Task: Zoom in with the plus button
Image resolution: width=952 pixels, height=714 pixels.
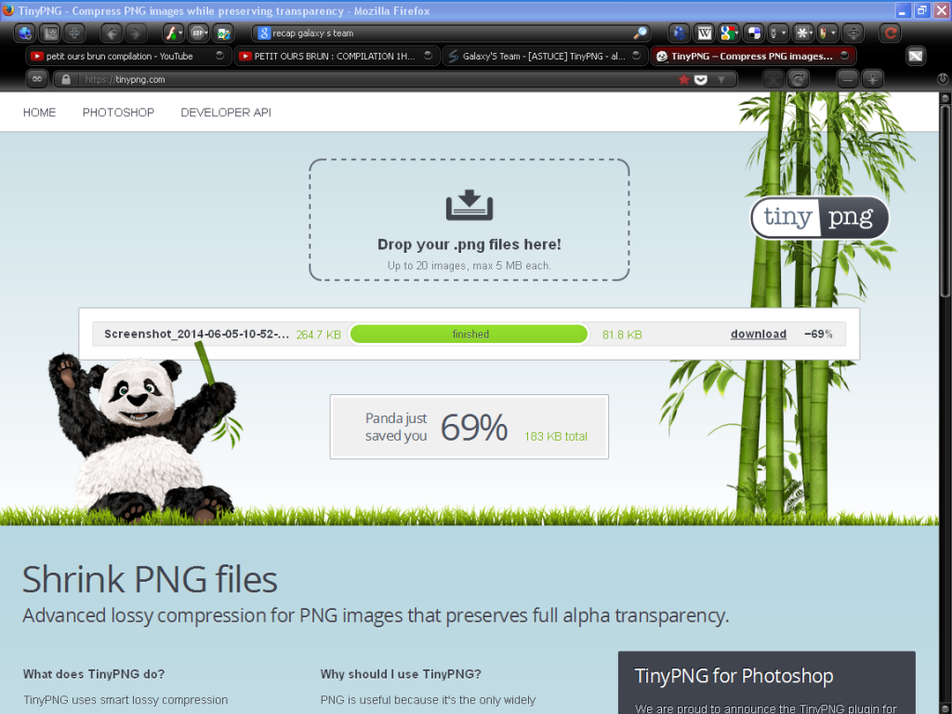Action: (x=872, y=80)
